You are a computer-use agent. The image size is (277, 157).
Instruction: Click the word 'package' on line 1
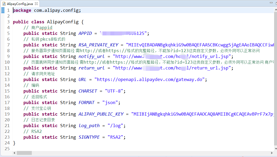22,10
